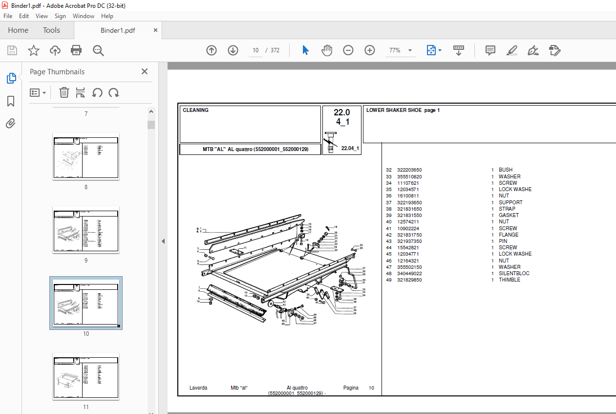The image size is (616, 414).
Task: Insert pages icon in thumbnails panel
Action: (81, 92)
